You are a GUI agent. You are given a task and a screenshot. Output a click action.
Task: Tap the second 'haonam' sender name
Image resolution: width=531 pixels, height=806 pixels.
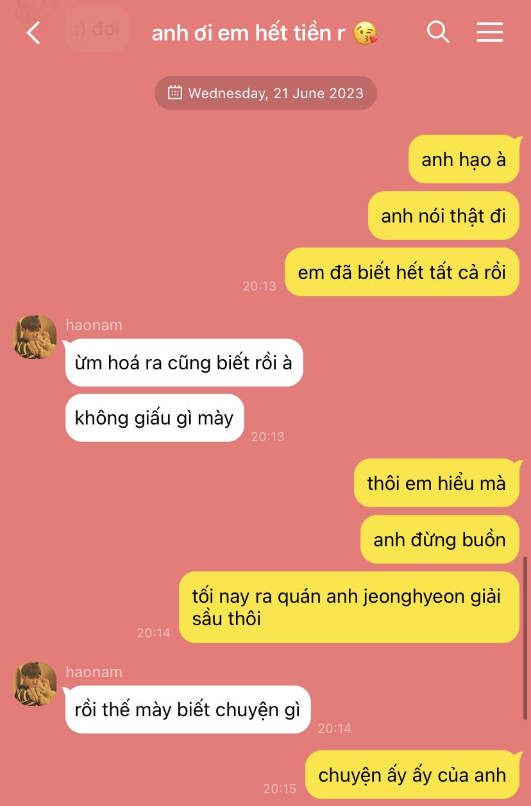tap(94, 672)
